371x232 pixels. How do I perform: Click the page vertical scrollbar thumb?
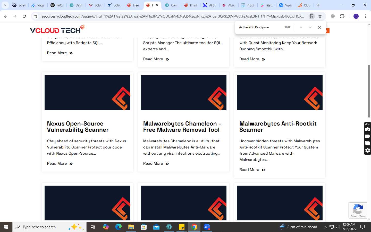[369, 91]
